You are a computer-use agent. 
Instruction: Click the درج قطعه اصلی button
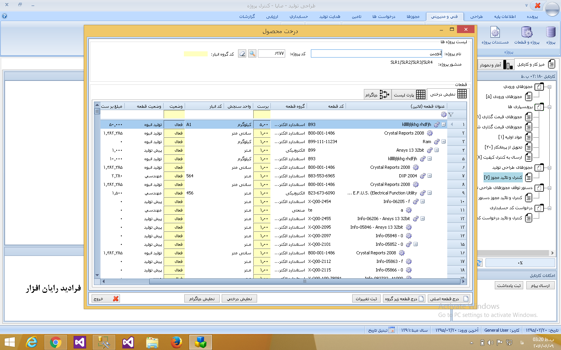448,299
